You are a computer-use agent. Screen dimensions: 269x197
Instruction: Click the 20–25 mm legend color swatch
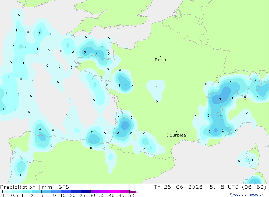[76, 192]
